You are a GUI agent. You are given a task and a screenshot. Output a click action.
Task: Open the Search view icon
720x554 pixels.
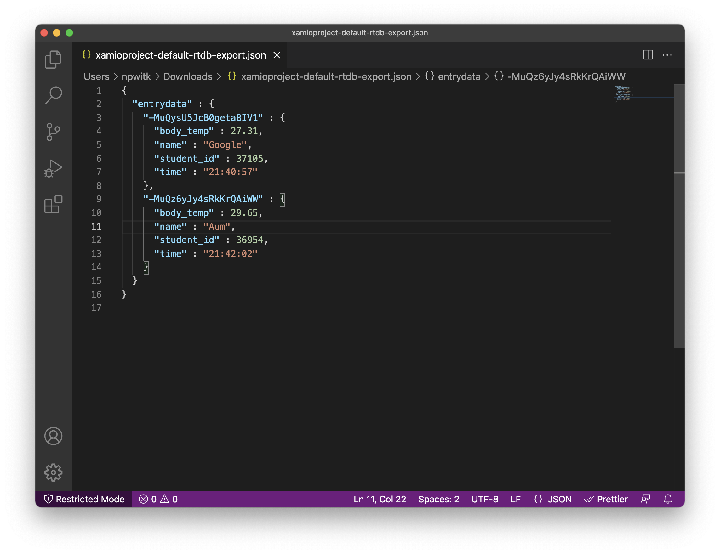click(53, 96)
